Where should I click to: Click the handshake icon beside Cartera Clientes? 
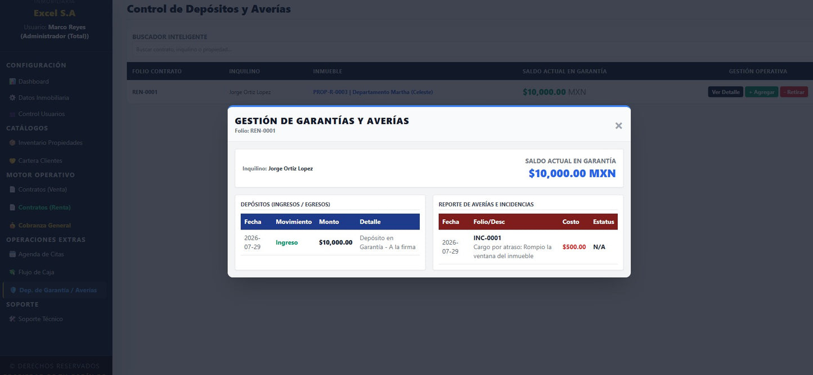coord(13,161)
